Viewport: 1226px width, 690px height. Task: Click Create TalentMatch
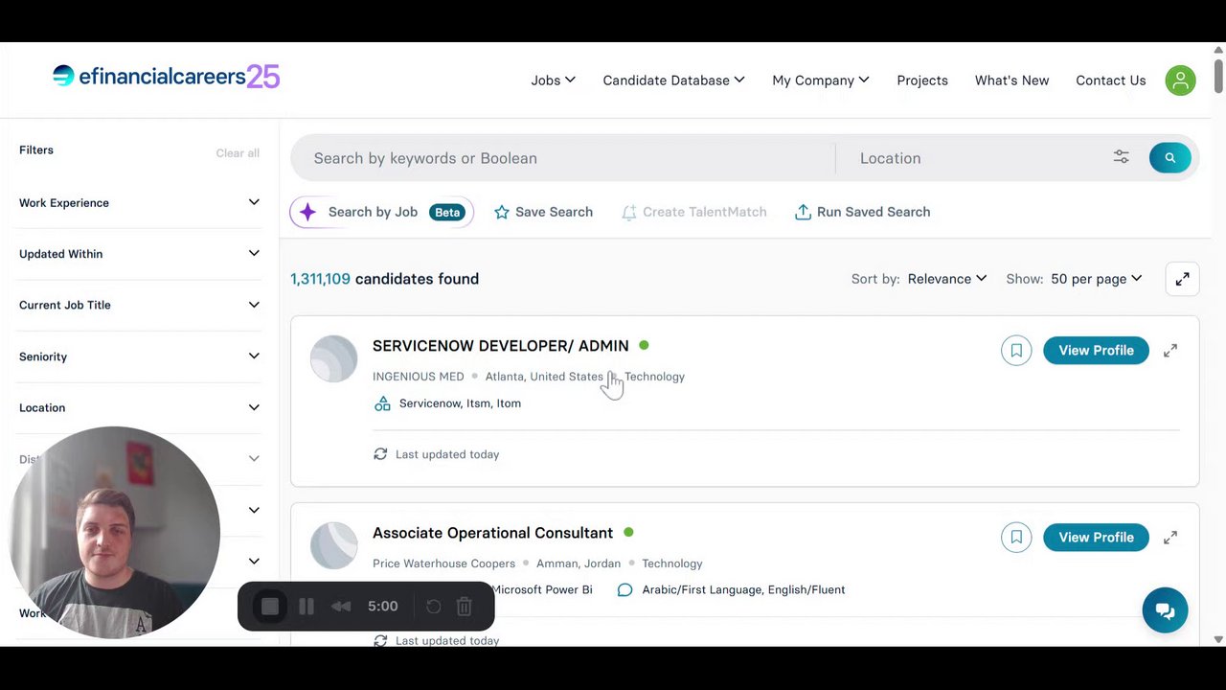coord(693,212)
